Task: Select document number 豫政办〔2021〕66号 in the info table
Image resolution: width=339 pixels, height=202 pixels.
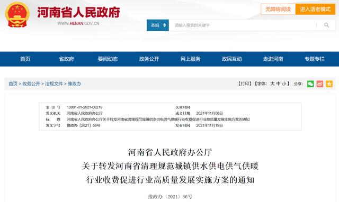Action: (x=84, y=125)
